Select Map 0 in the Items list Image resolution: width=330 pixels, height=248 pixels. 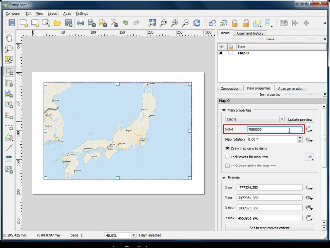(x=243, y=53)
